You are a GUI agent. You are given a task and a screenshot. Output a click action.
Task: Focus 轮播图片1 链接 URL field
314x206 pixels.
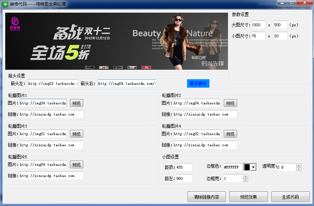(x=51, y=114)
